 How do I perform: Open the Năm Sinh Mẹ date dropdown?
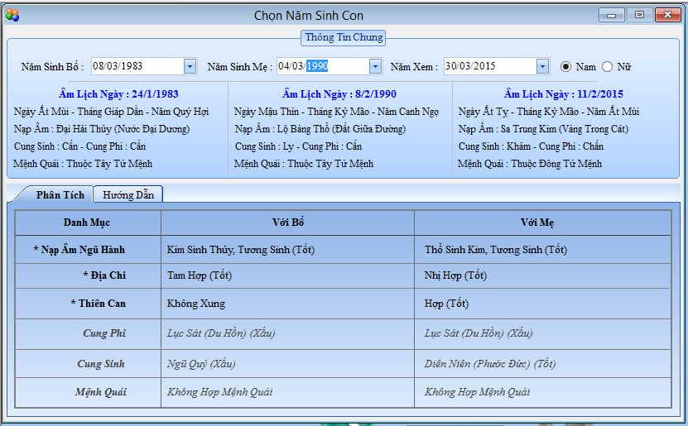375,67
